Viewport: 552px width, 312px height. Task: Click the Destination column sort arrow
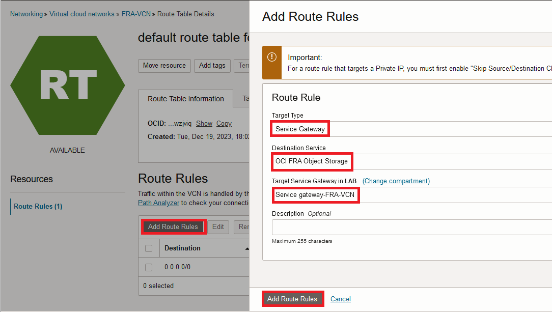(x=247, y=248)
